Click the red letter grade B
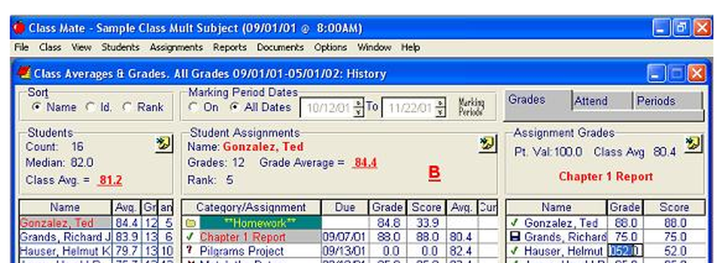Screen dimensions: 722x263 coord(434,173)
